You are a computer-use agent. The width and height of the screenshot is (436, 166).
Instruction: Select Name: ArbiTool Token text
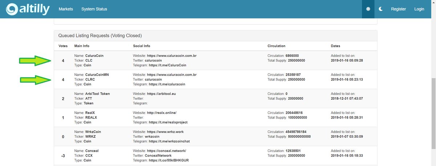click(x=92, y=94)
